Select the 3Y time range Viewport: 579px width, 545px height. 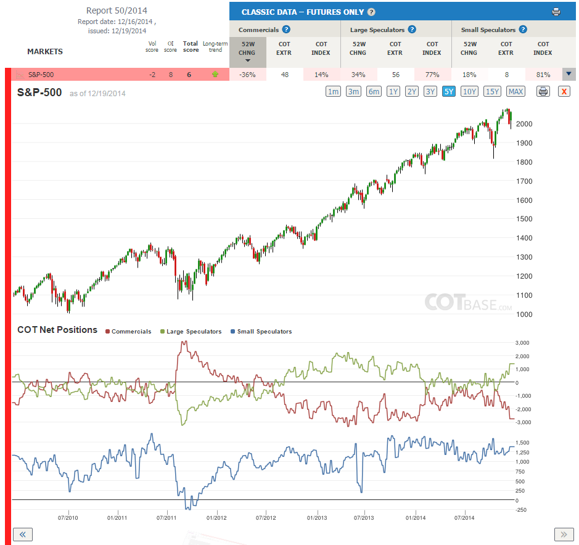430,92
